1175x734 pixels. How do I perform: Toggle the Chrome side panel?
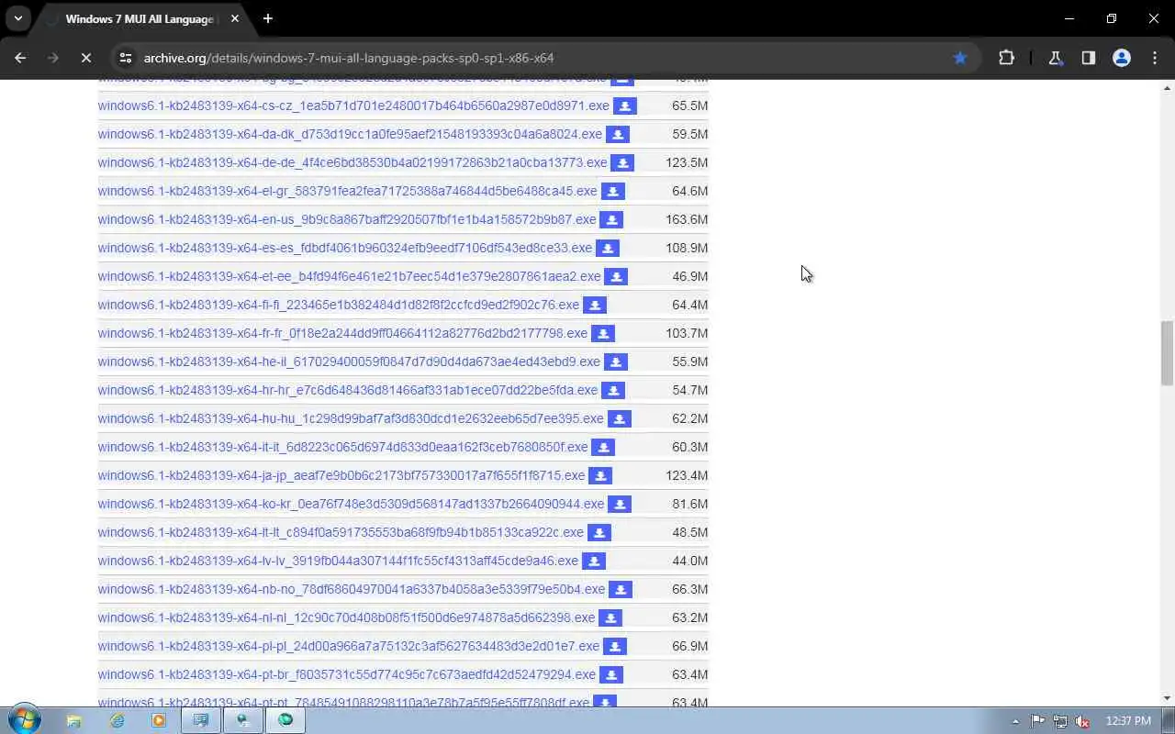tap(1088, 58)
